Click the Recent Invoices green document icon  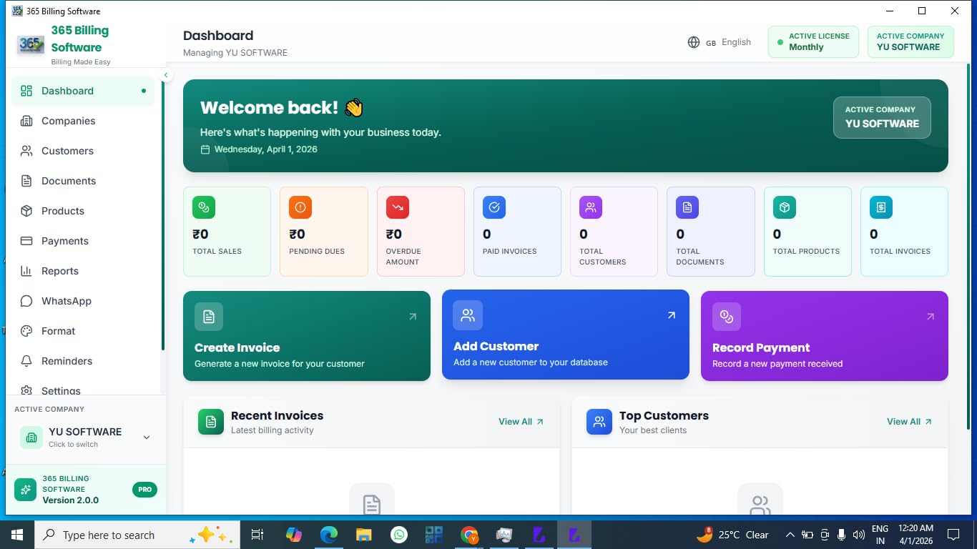[211, 422]
